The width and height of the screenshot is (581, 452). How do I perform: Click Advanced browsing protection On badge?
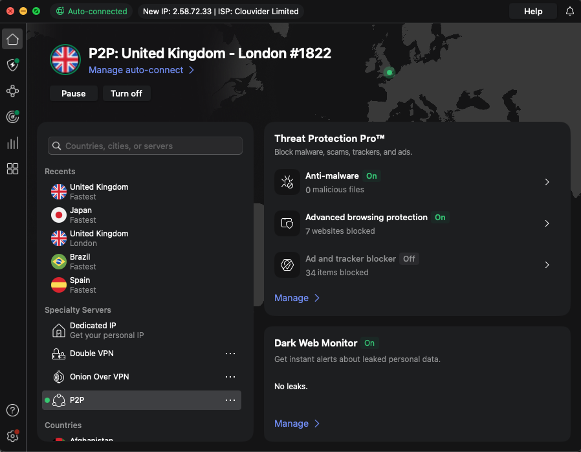pyautogui.click(x=440, y=218)
